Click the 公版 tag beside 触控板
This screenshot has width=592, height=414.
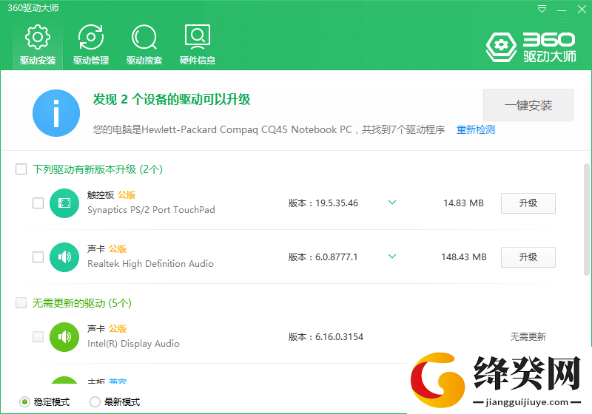(127, 195)
